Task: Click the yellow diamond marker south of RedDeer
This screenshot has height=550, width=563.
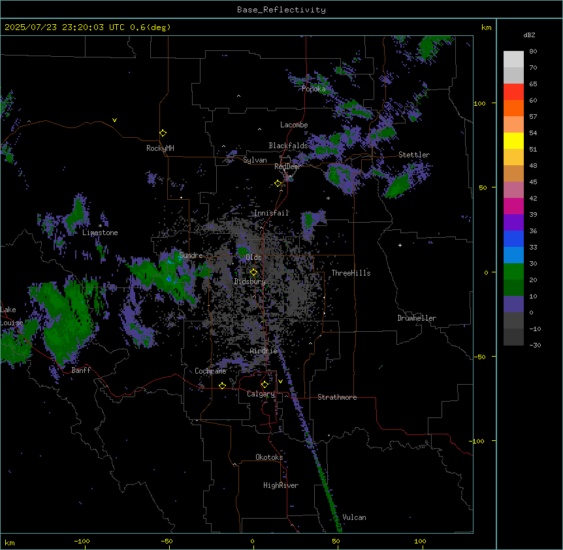Action: click(x=278, y=184)
